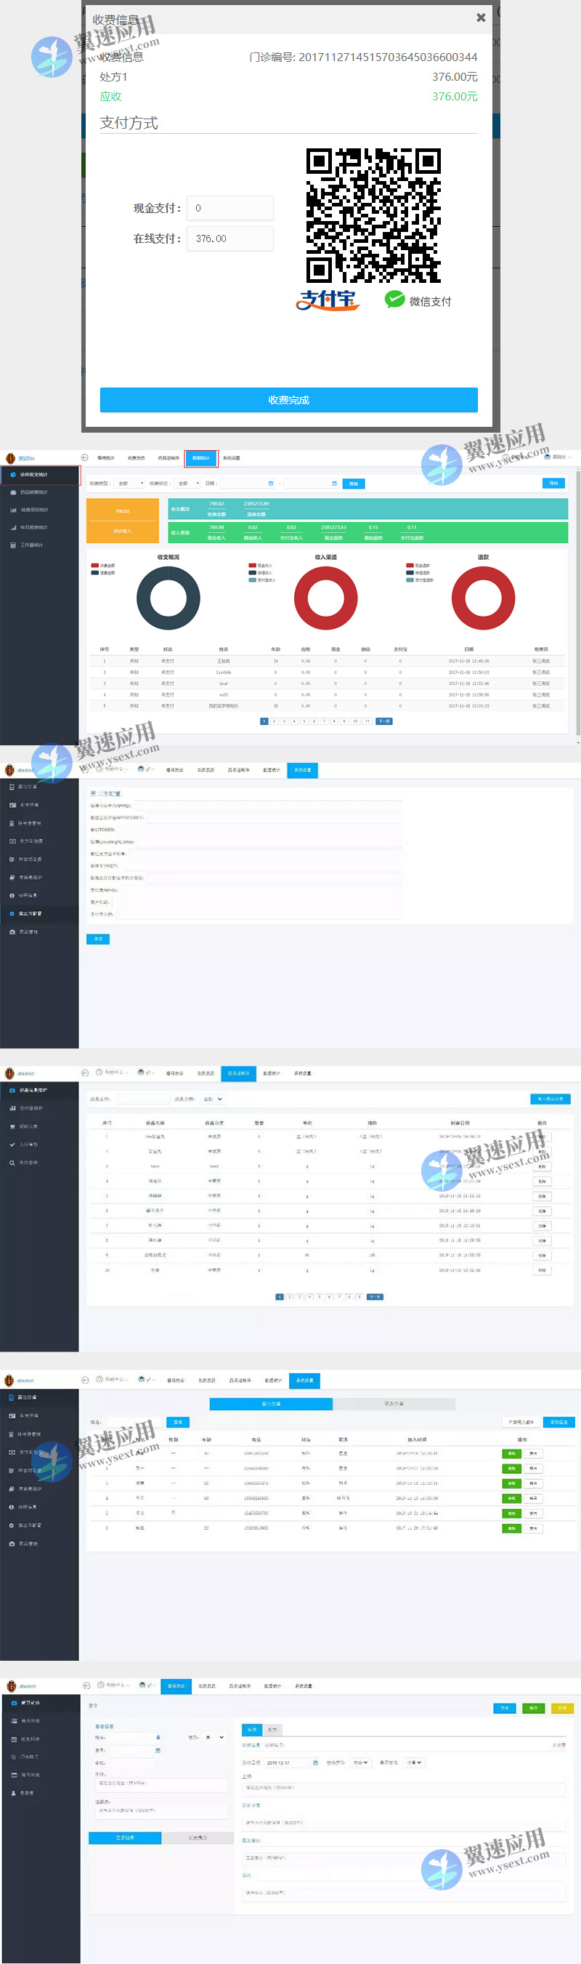
Task: Focus the 姓名 search field on staff screen
Action: (x=135, y=1423)
